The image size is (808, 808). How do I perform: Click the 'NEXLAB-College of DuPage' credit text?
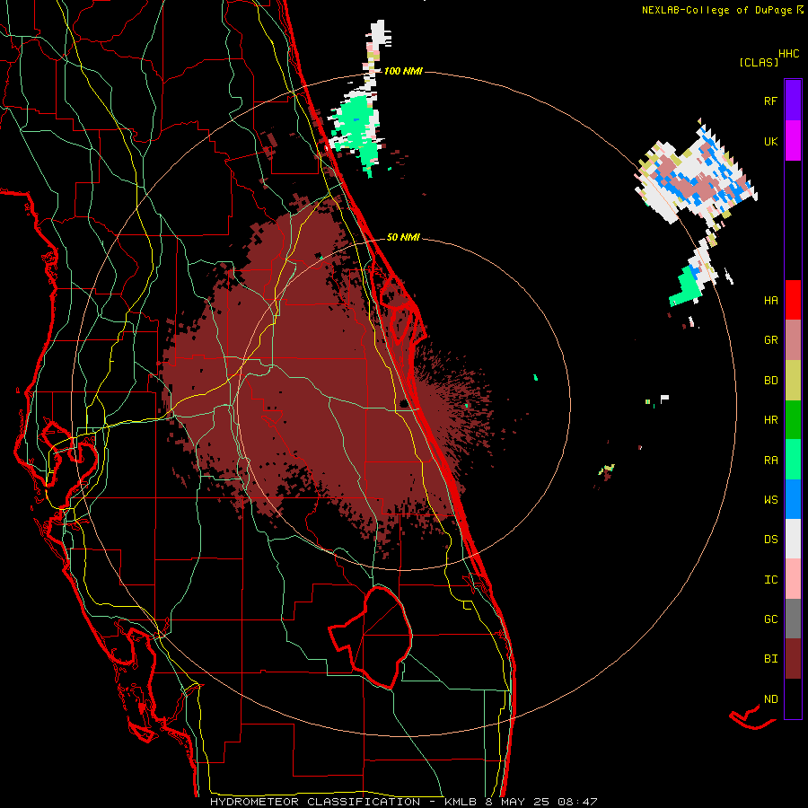click(716, 10)
